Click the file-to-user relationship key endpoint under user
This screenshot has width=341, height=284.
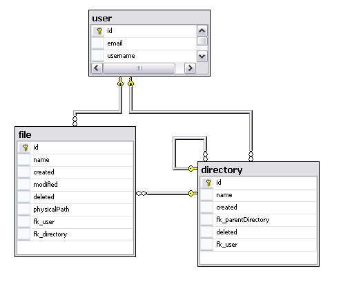coord(120,82)
